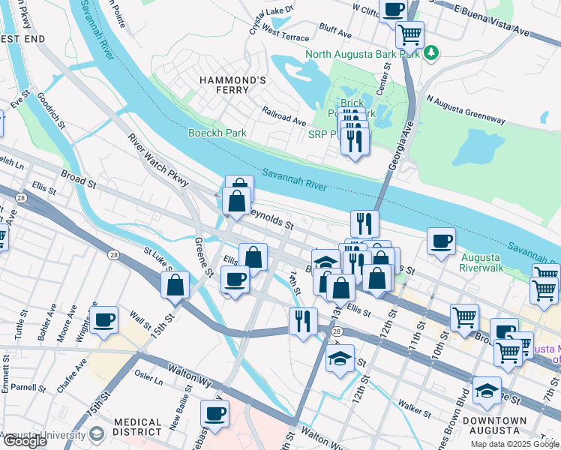The image size is (561, 450).
Task: Open the graduation cap marker near 12th St
Action: point(340,361)
